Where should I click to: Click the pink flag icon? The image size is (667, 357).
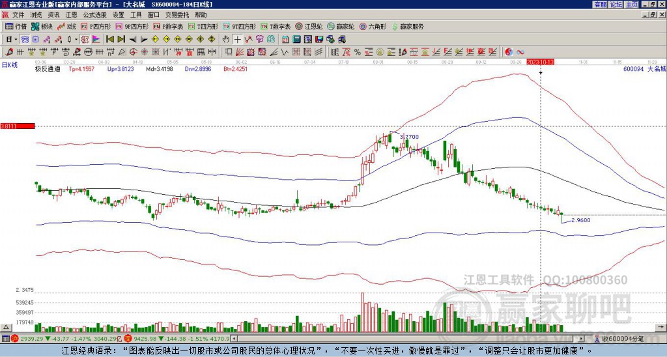[x=96, y=40]
